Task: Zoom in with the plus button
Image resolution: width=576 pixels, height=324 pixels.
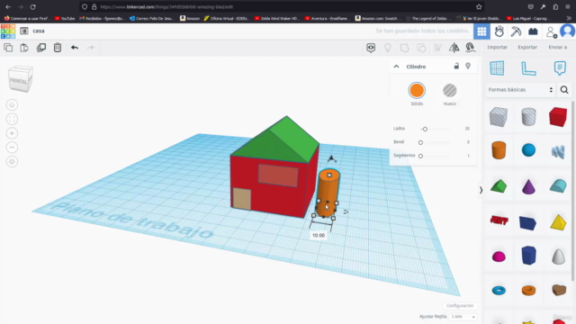Action: pos(12,133)
